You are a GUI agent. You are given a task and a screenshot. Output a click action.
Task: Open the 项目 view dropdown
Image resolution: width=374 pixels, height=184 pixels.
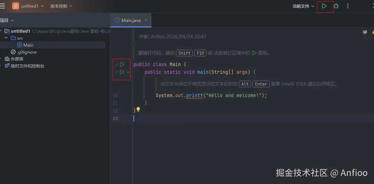pyautogui.click(x=7, y=21)
